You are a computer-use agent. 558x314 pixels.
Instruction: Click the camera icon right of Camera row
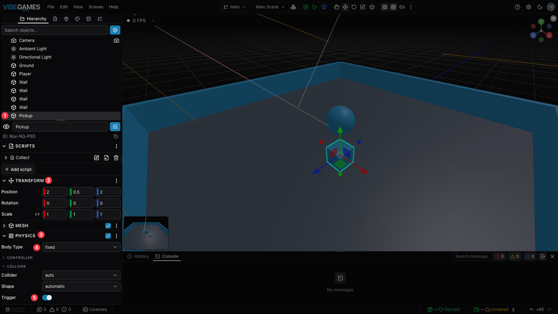coord(116,40)
